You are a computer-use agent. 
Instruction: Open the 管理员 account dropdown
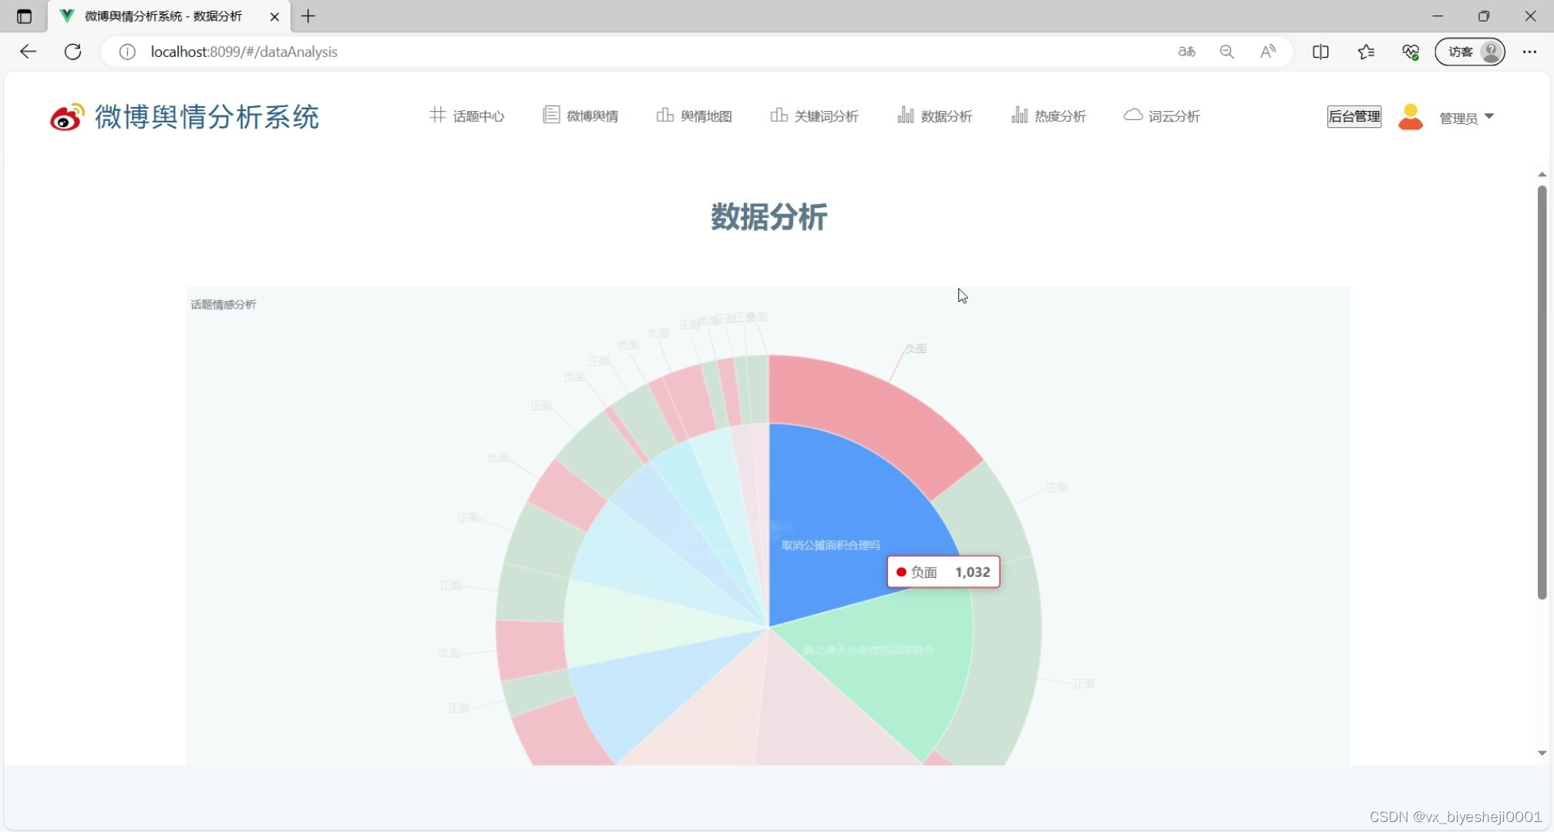tap(1466, 118)
